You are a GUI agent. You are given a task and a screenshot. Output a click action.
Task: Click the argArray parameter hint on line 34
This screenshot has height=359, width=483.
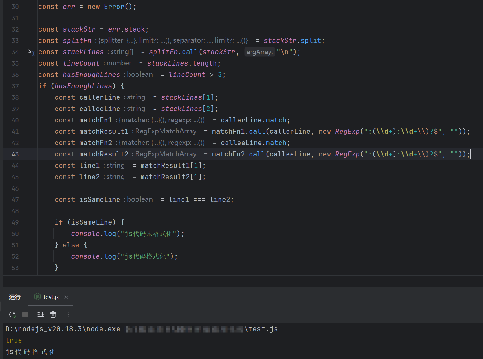pos(259,52)
